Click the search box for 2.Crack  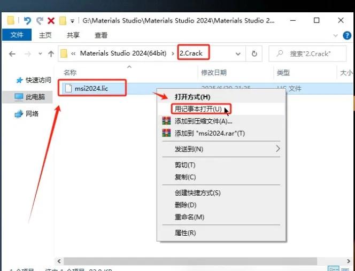click(x=307, y=54)
